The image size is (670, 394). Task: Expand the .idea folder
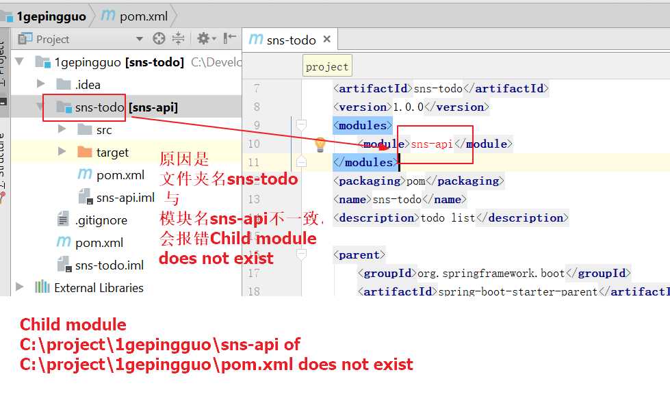click(x=40, y=83)
